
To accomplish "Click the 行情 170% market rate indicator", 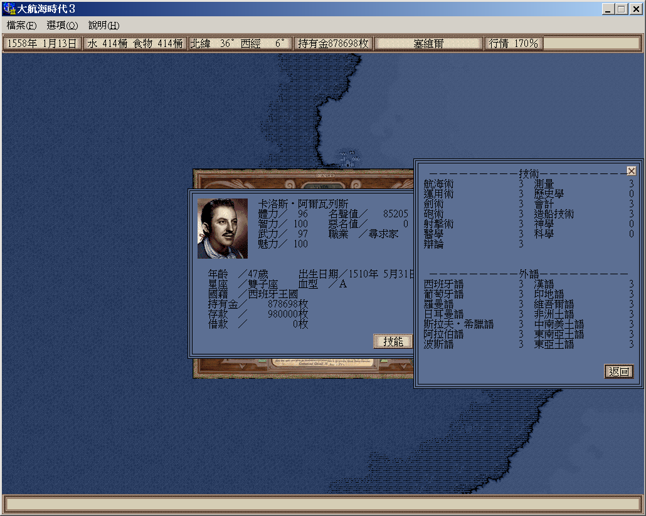I will (x=514, y=43).
